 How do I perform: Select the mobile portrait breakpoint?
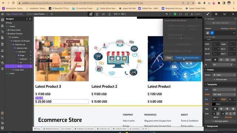[x=110, y=14]
